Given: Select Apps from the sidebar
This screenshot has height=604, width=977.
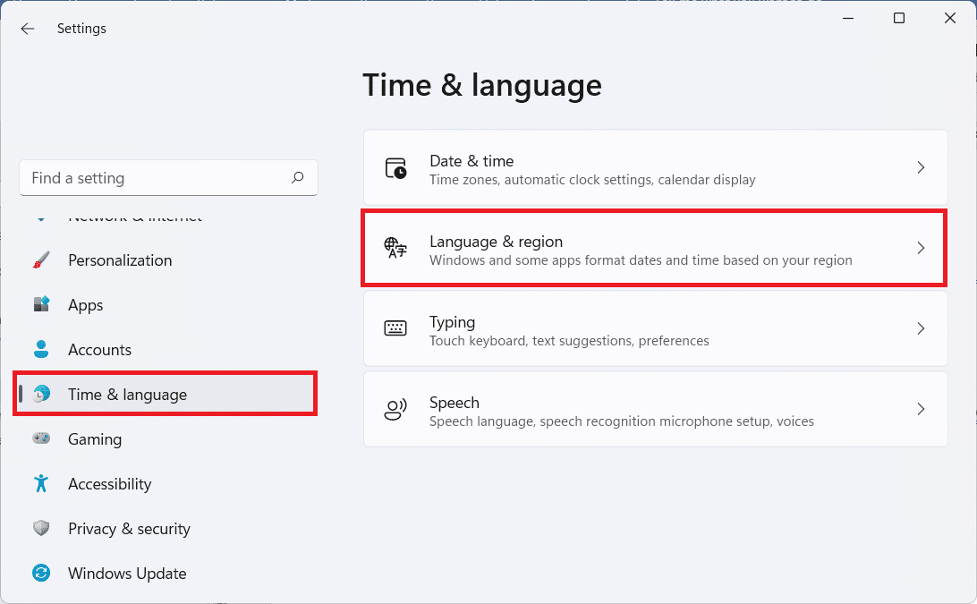Looking at the screenshot, I should click(86, 304).
